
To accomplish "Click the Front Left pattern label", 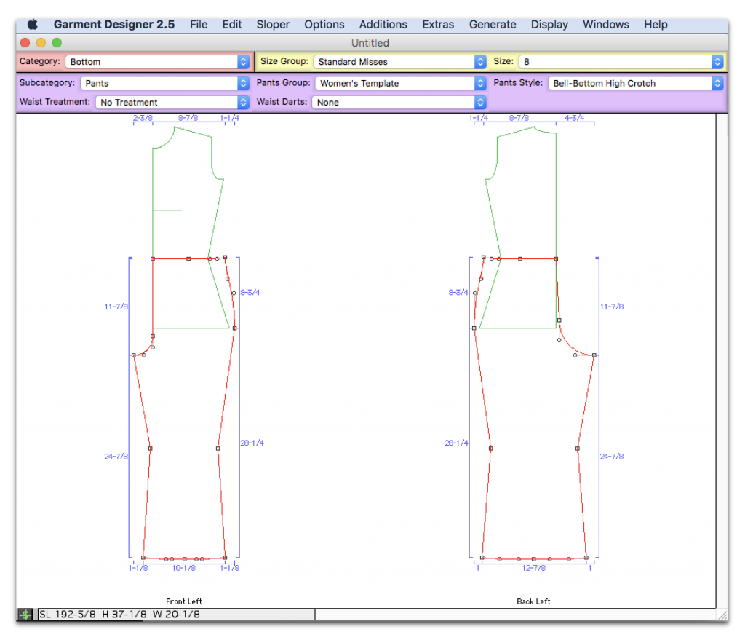I will click(184, 601).
